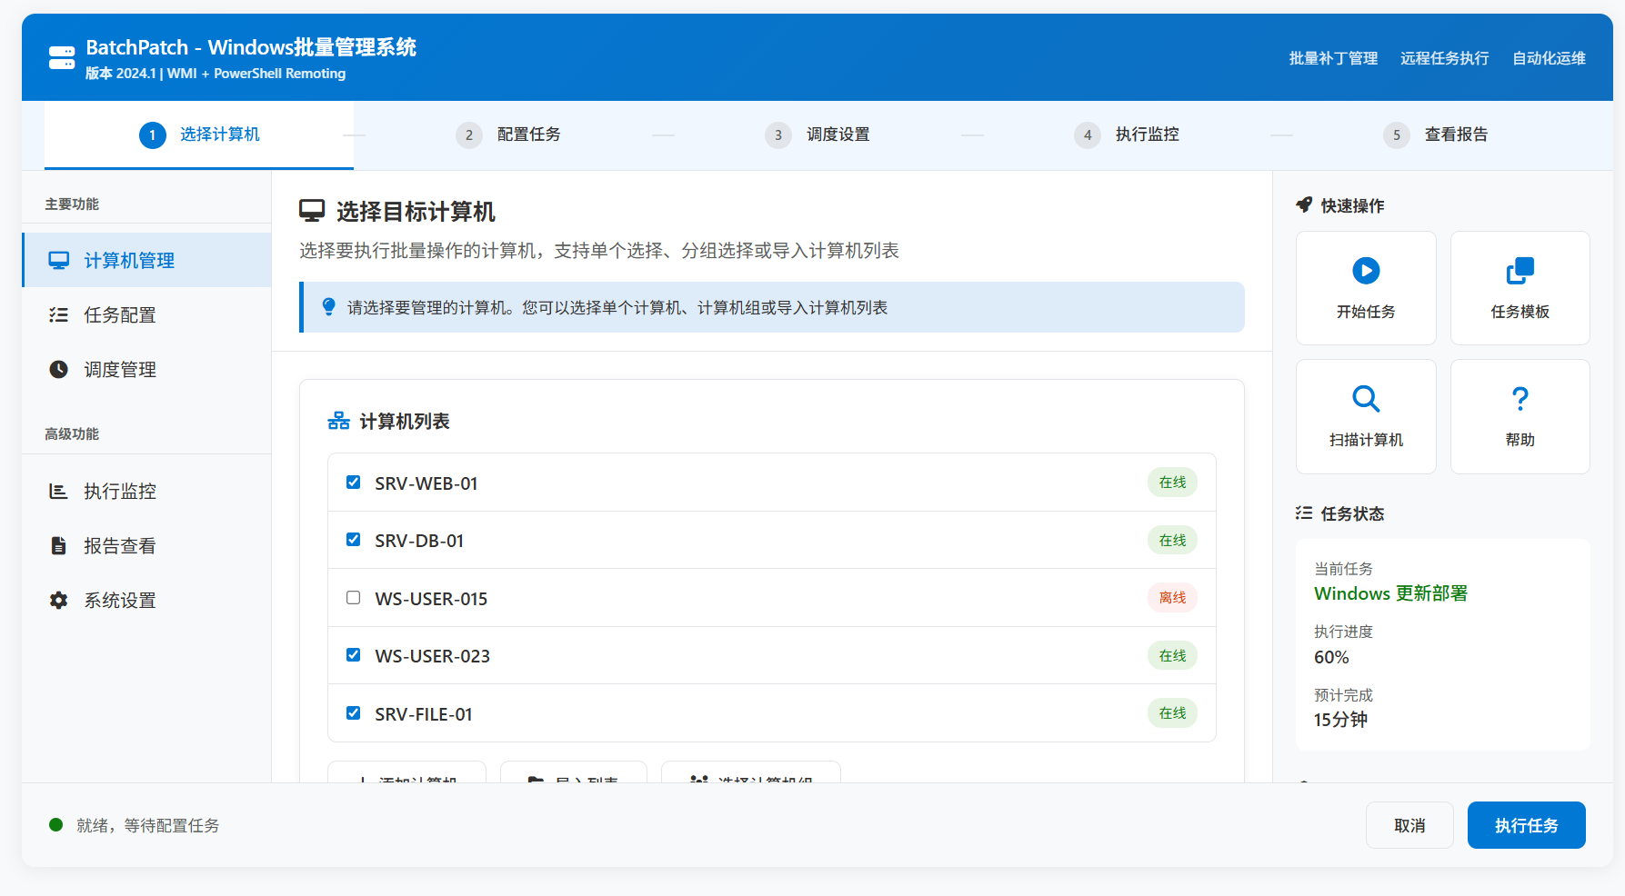
Task: Go to step 4 执行监控
Action: (1127, 135)
